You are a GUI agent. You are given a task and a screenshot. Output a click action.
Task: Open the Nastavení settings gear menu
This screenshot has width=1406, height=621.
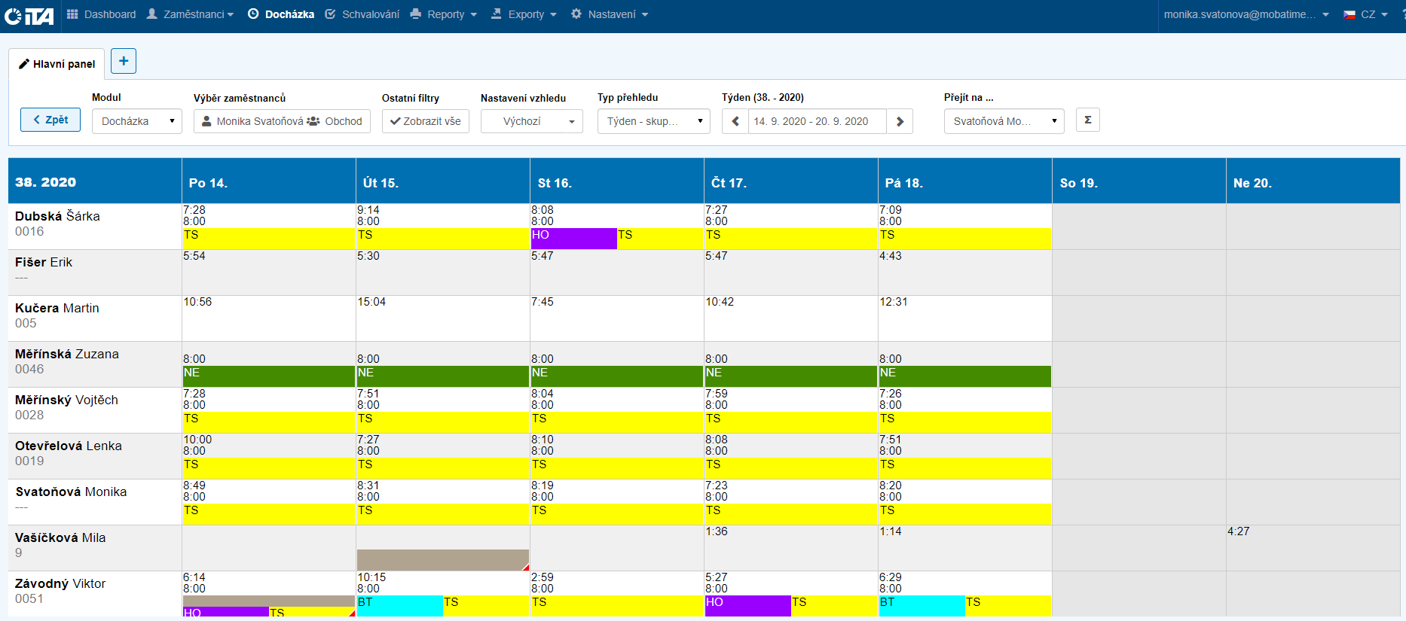click(609, 14)
